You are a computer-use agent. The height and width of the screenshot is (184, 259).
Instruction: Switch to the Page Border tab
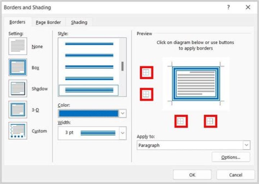(x=48, y=22)
